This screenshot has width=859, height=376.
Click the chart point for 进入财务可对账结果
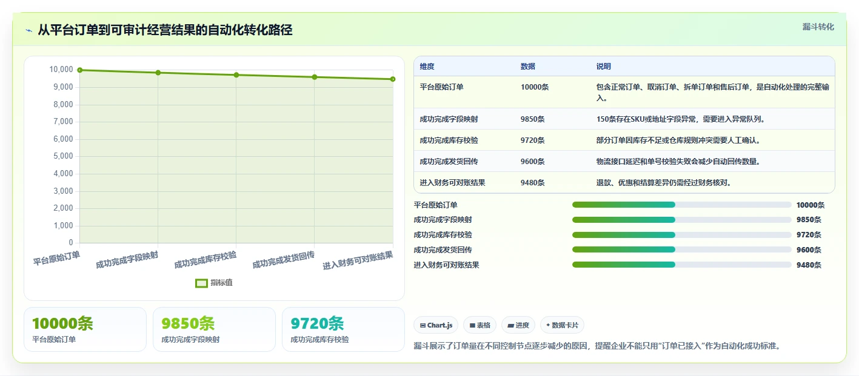pyautogui.click(x=393, y=79)
